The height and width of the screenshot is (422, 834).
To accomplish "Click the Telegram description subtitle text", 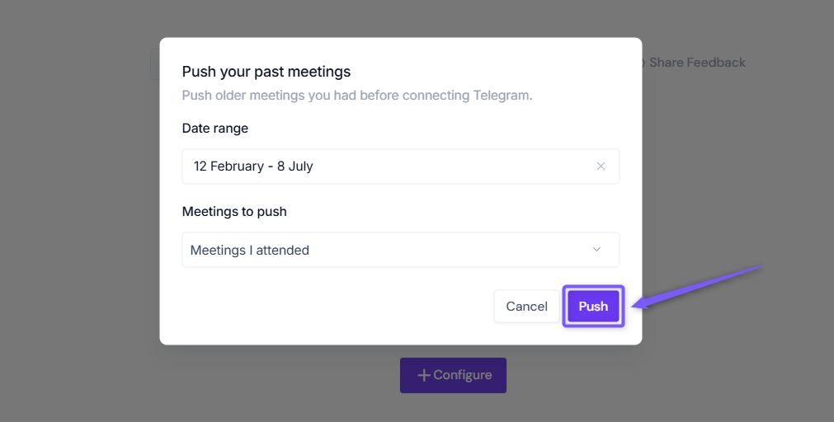I will (357, 96).
